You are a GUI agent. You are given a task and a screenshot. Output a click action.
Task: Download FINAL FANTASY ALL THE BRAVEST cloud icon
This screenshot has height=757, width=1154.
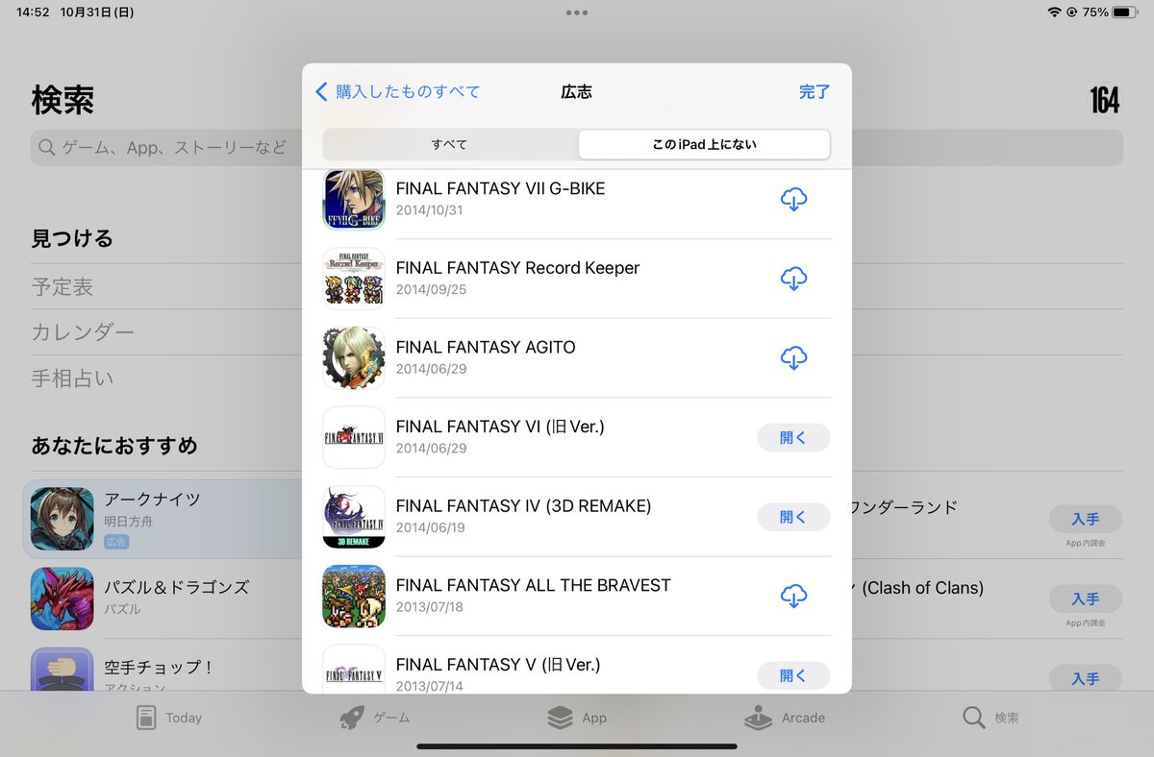click(x=793, y=597)
